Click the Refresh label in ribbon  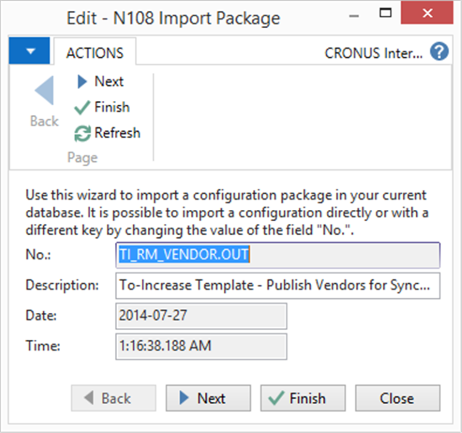tap(117, 133)
